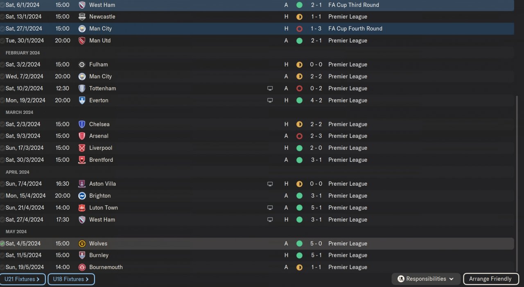
Task: Go to U18 Fixtures
Action: click(71, 279)
